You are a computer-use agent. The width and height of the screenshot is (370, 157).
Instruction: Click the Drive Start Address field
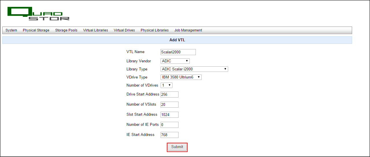click(x=170, y=94)
